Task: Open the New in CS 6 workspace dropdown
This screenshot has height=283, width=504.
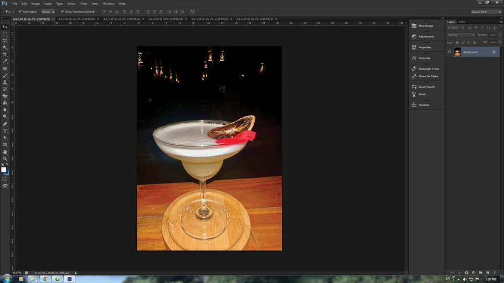Action: click(x=486, y=12)
